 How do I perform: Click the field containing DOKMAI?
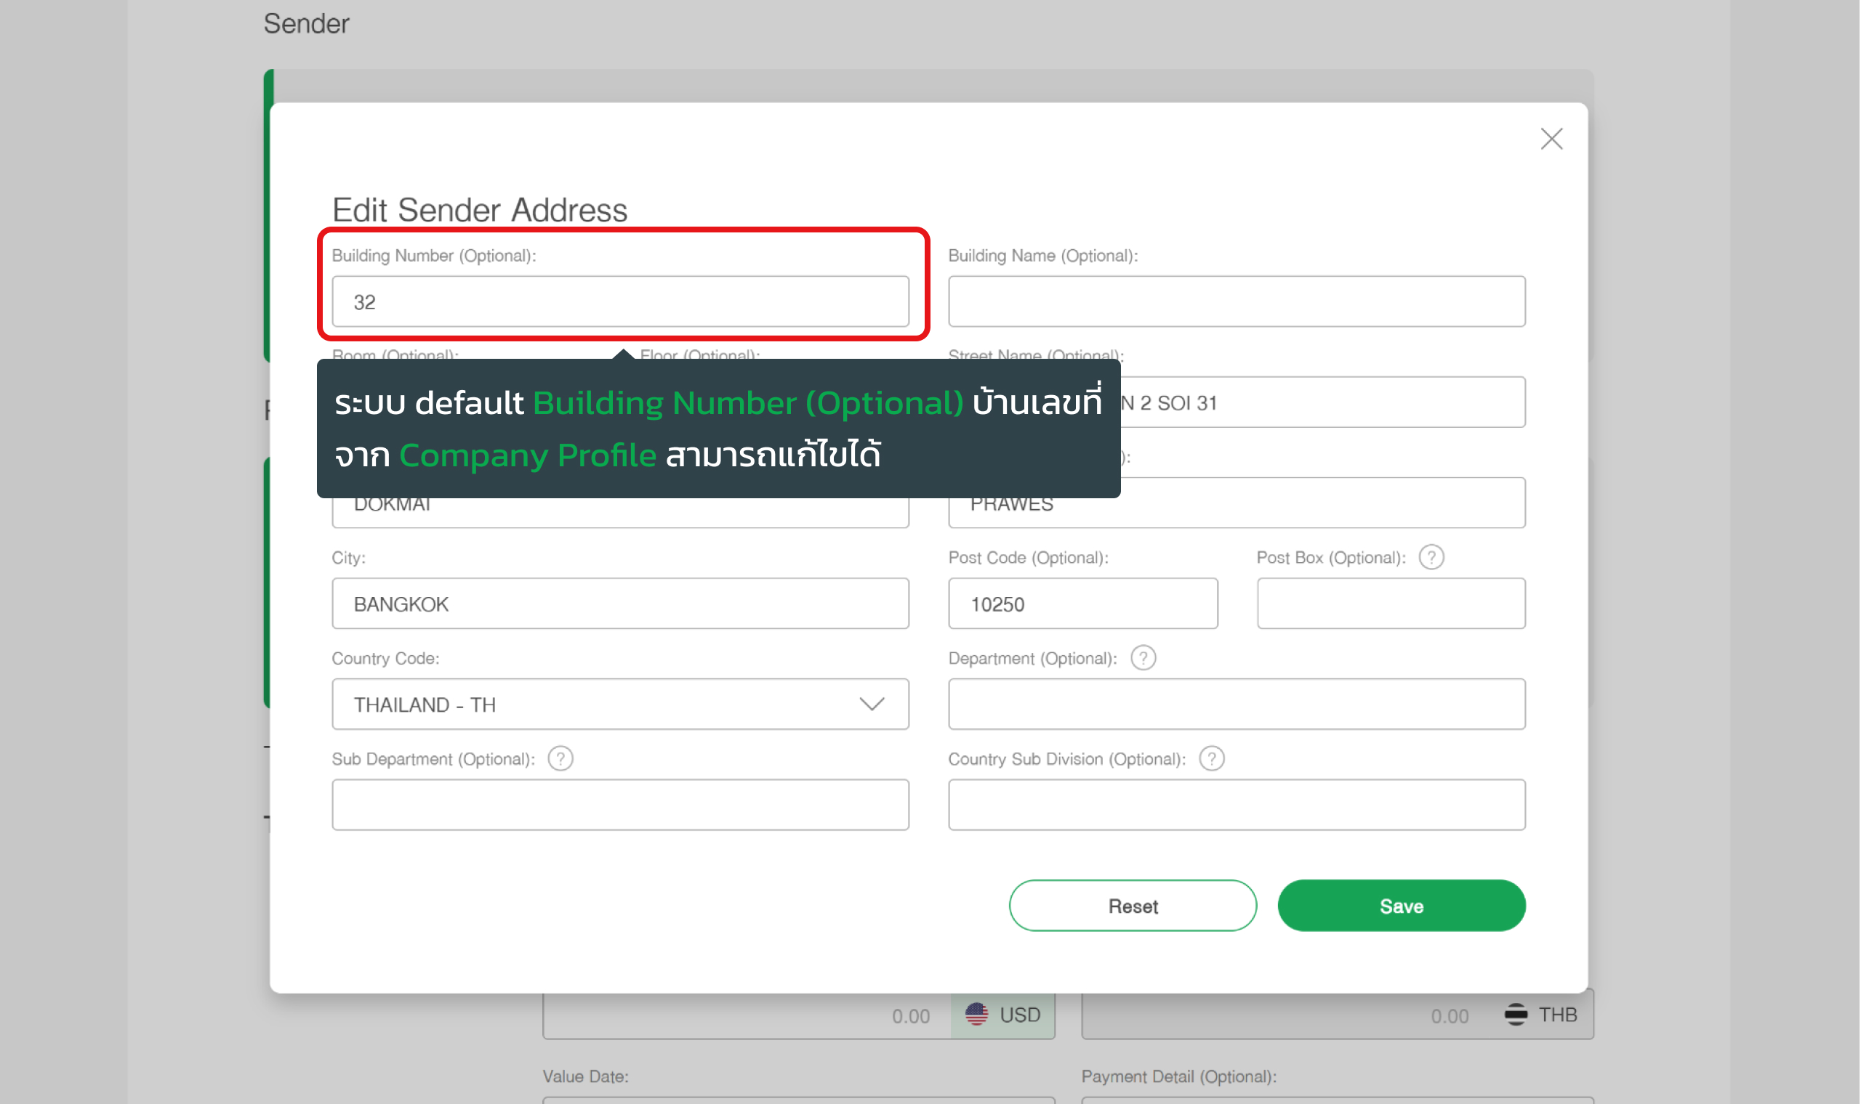point(621,513)
